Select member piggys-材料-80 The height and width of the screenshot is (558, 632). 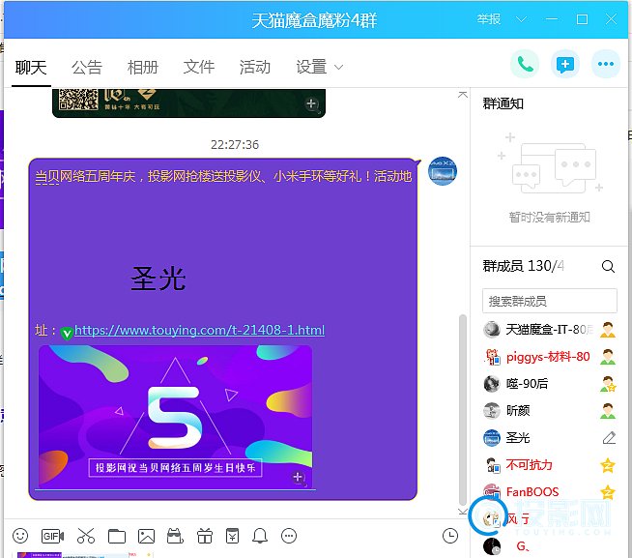[549, 357]
